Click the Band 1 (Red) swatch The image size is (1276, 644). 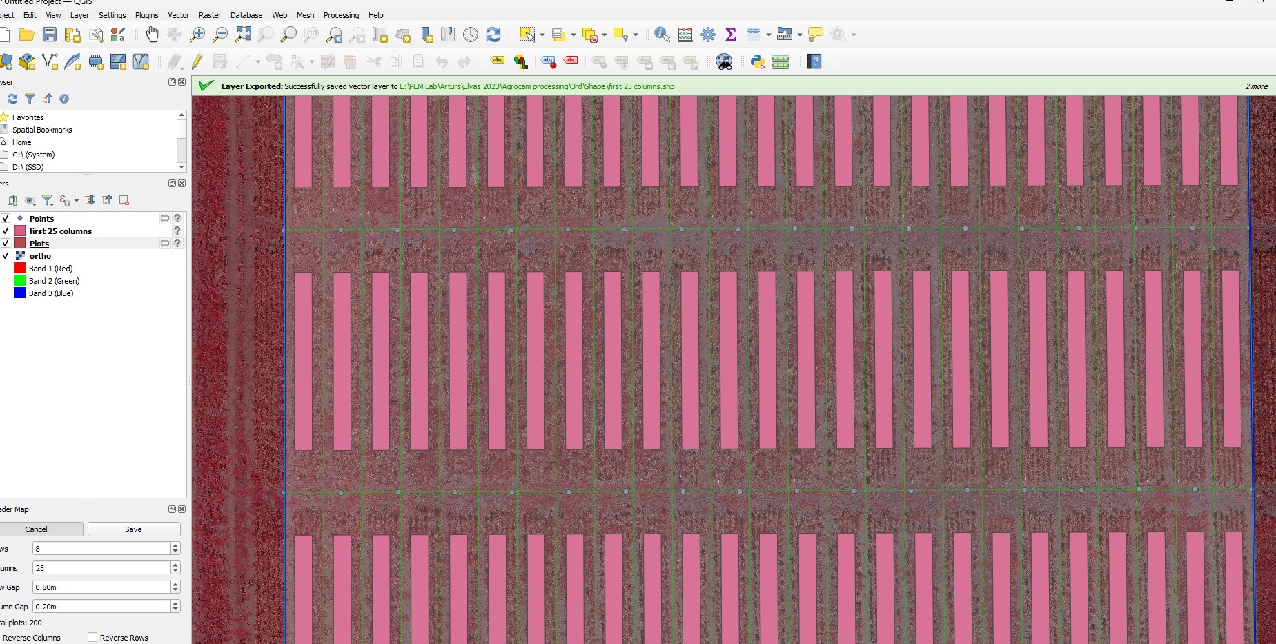[20, 268]
